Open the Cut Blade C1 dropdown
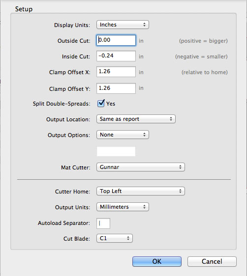This screenshot has width=247, height=276. point(115,238)
